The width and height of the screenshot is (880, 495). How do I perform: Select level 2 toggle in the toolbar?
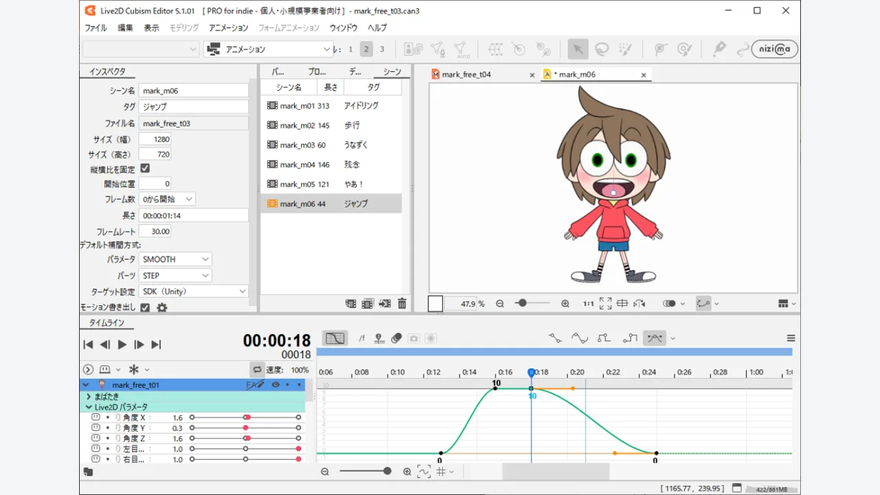tap(366, 49)
